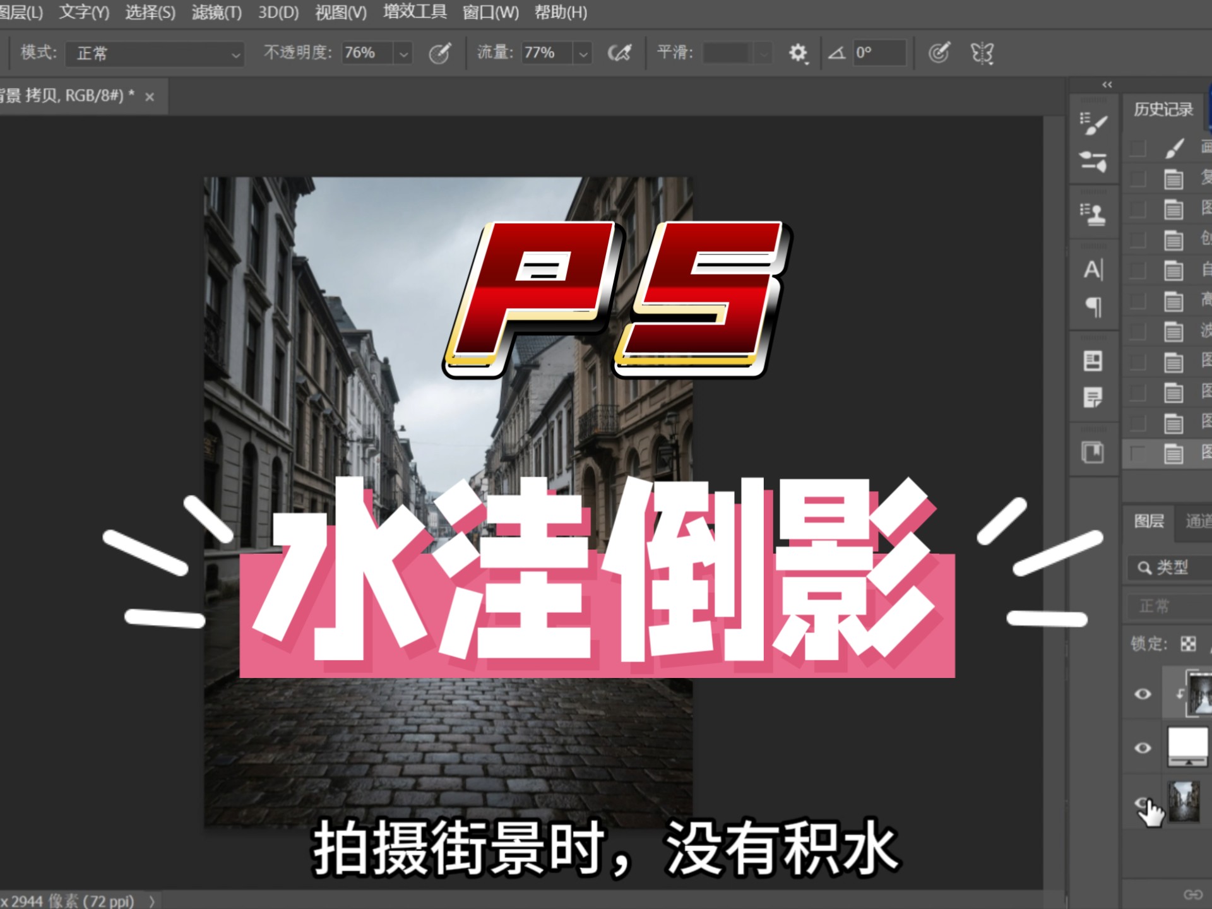
Task: Click link layers icon at panel bottom
Action: [x=1192, y=894]
